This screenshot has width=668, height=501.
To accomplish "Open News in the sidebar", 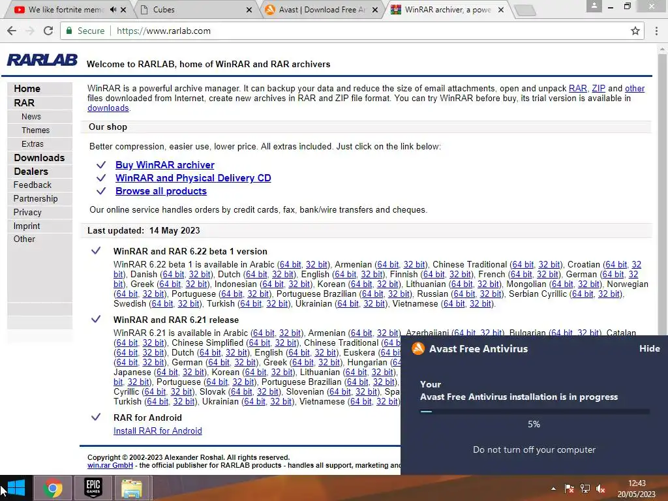I will (31, 116).
